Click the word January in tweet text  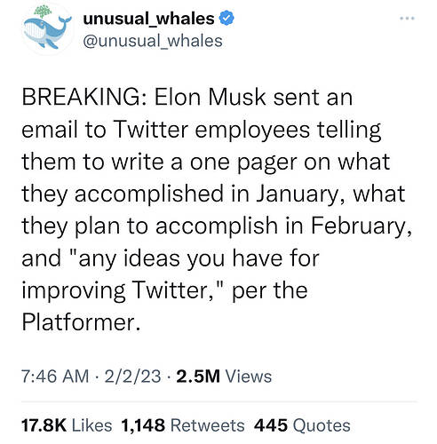(298, 194)
